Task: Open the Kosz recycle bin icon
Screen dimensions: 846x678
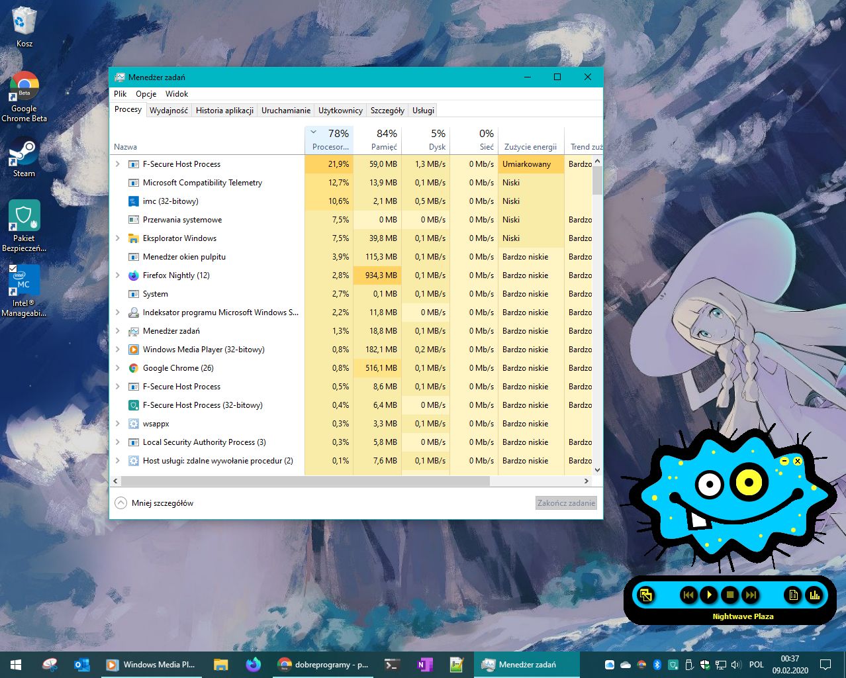Action: coord(24,27)
